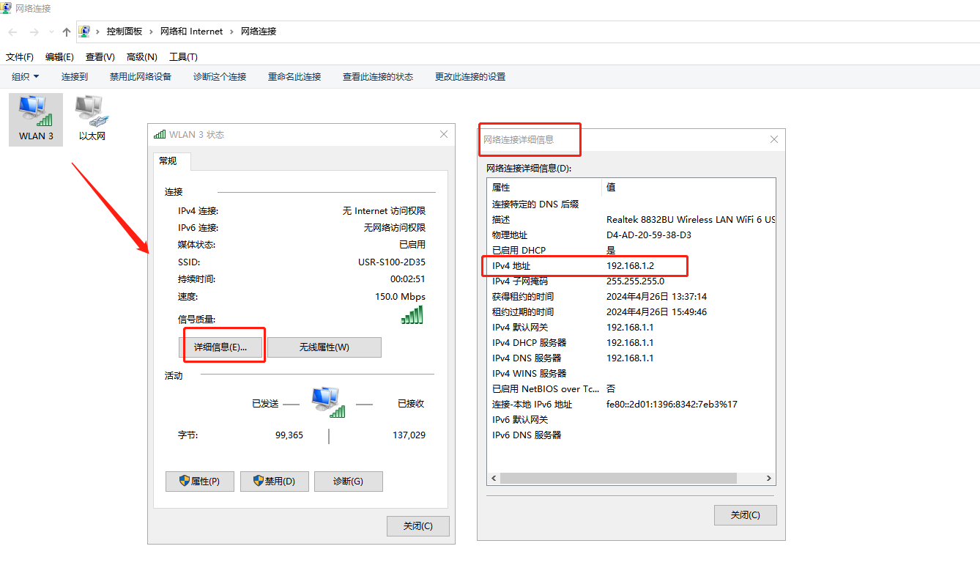
Task: Select the WLAN 3 network adapter icon
Action: coord(36,118)
